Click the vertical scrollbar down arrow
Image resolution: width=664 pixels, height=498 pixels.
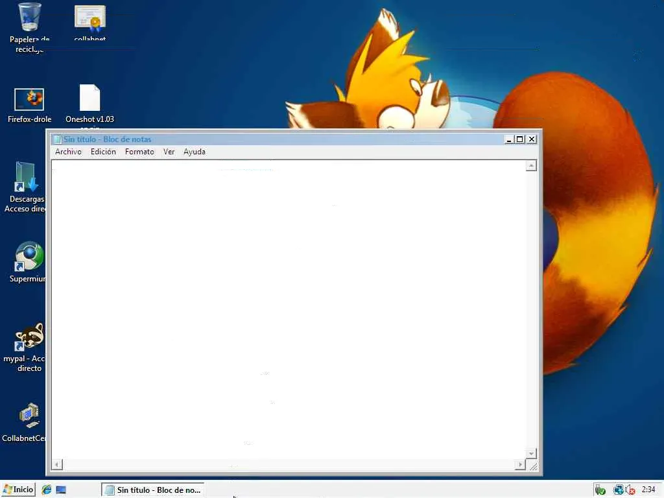[531, 453]
